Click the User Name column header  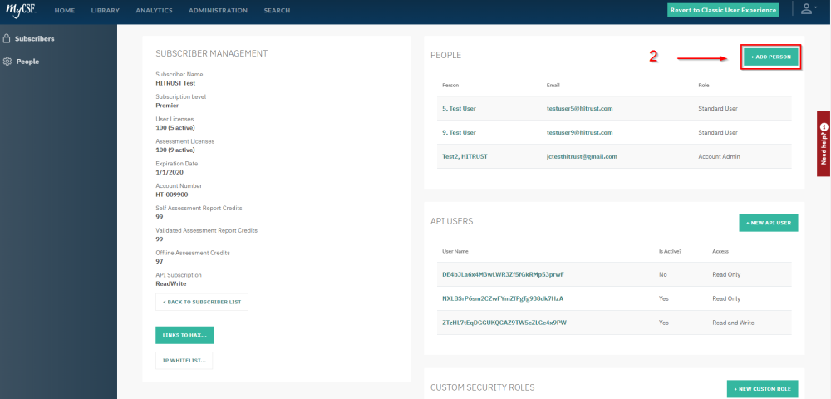pyautogui.click(x=455, y=251)
